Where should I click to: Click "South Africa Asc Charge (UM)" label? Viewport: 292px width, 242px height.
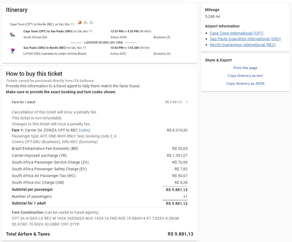(38, 183)
